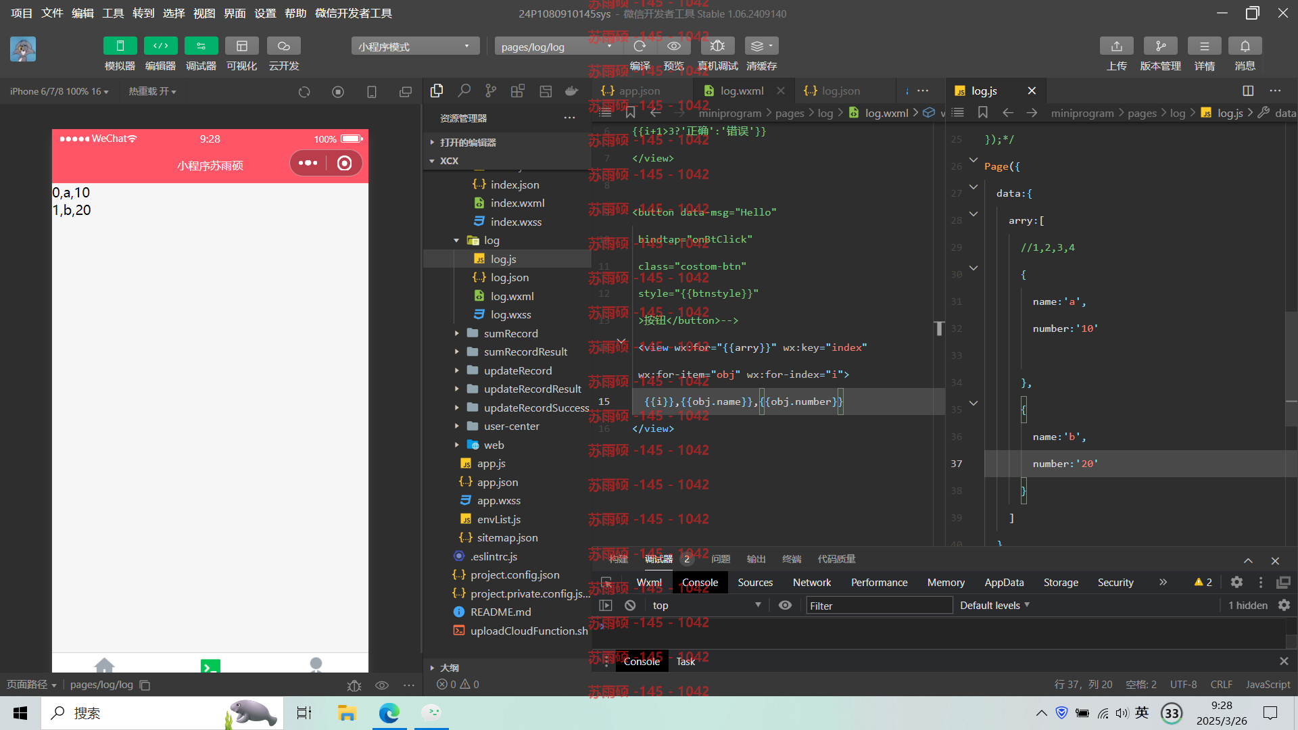Click the 清缓存 clear cache icon
This screenshot has width=1298, height=730.
(x=761, y=46)
